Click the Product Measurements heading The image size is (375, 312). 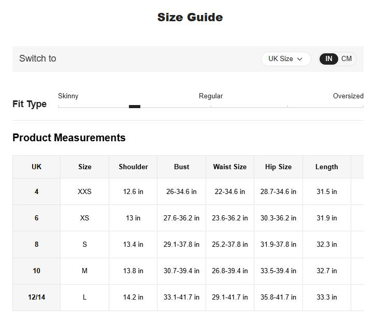click(69, 138)
